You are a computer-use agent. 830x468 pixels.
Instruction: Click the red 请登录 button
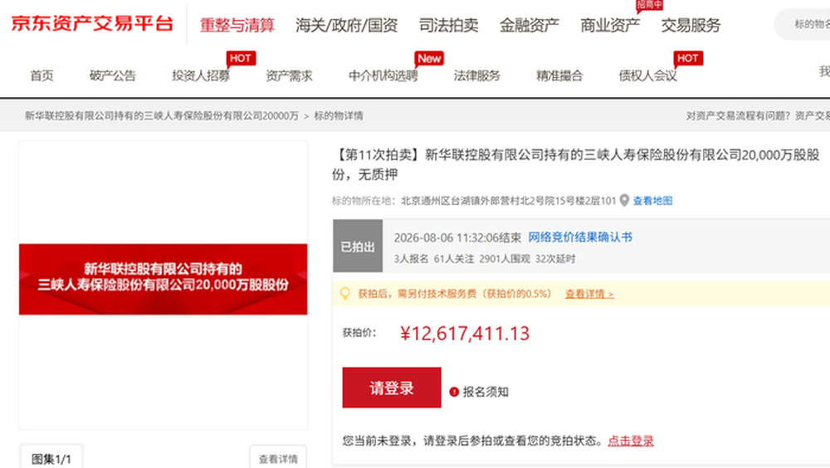click(x=392, y=388)
